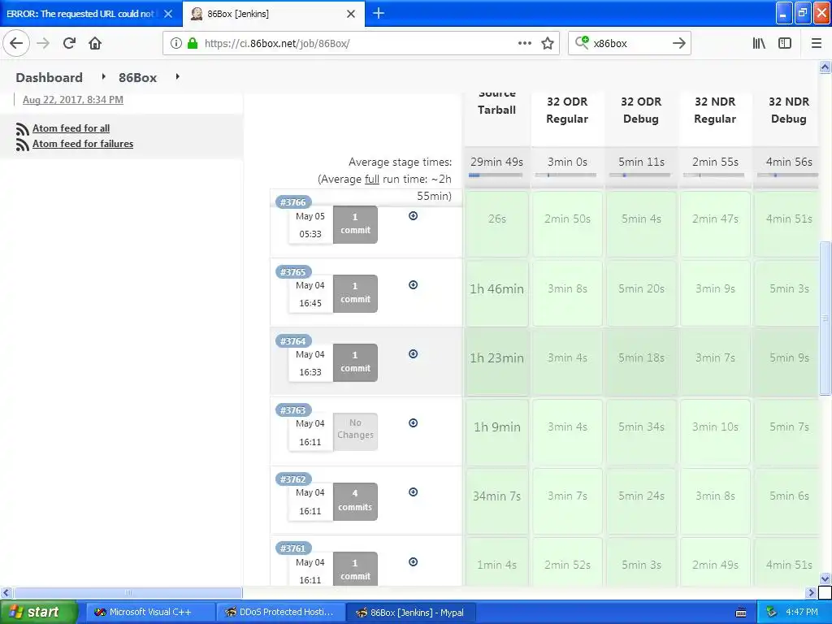Click the download icon for build #3761
This screenshot has width=832, height=624.
pos(414,562)
